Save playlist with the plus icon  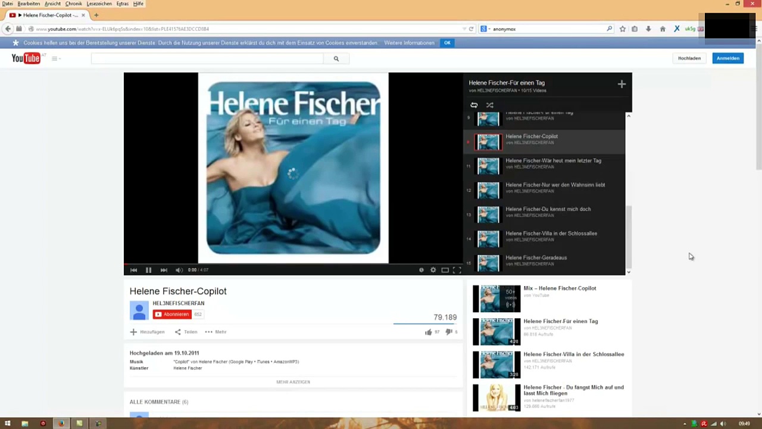[x=621, y=84]
